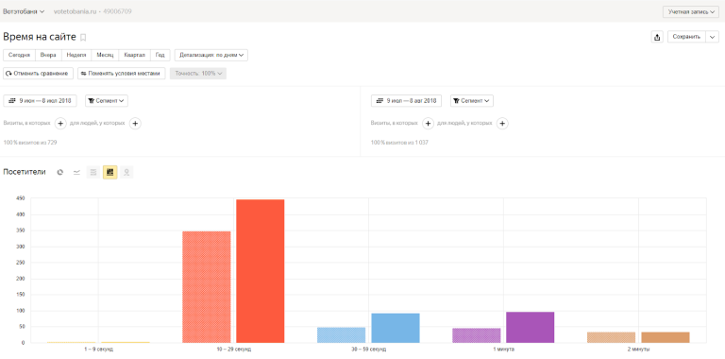This screenshot has height=359, width=725.
Task: Expand arrow next to Сохранить button
Action: click(x=713, y=37)
